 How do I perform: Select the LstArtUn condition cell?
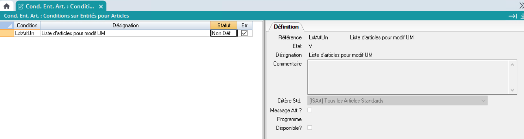pos(27,33)
